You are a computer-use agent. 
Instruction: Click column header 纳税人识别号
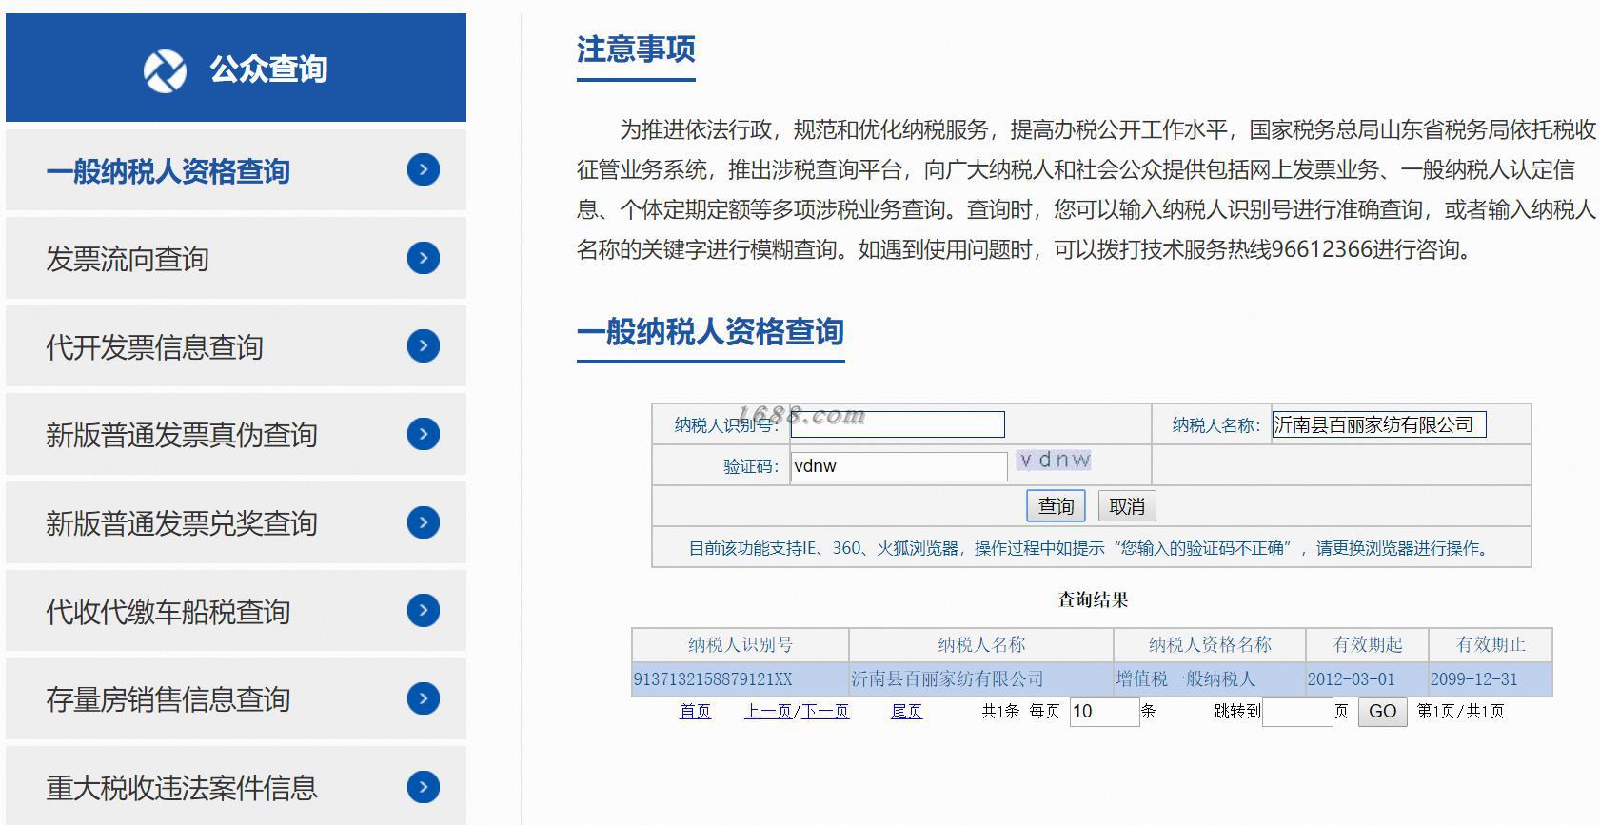[741, 645]
